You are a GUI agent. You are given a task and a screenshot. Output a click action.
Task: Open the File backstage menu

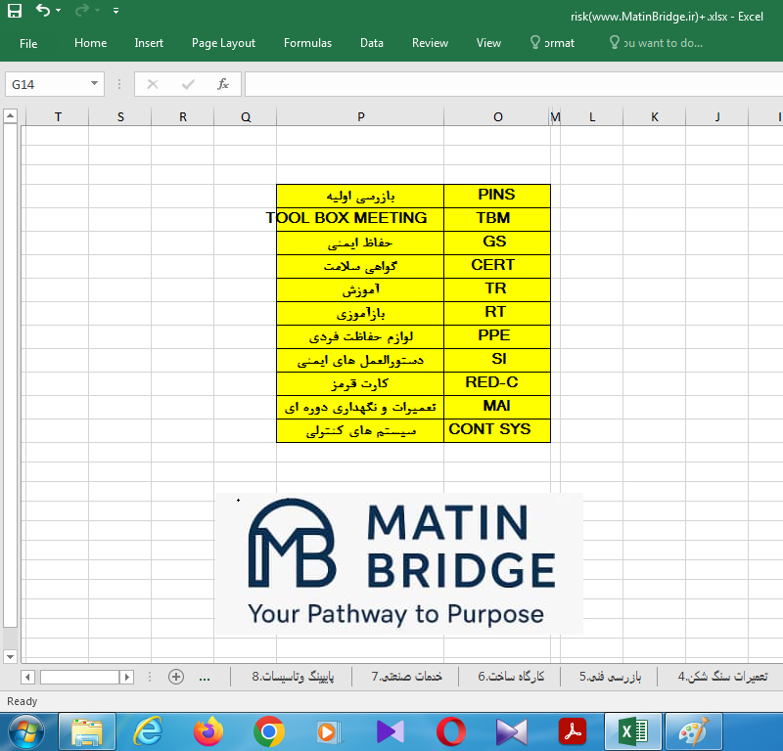point(28,43)
